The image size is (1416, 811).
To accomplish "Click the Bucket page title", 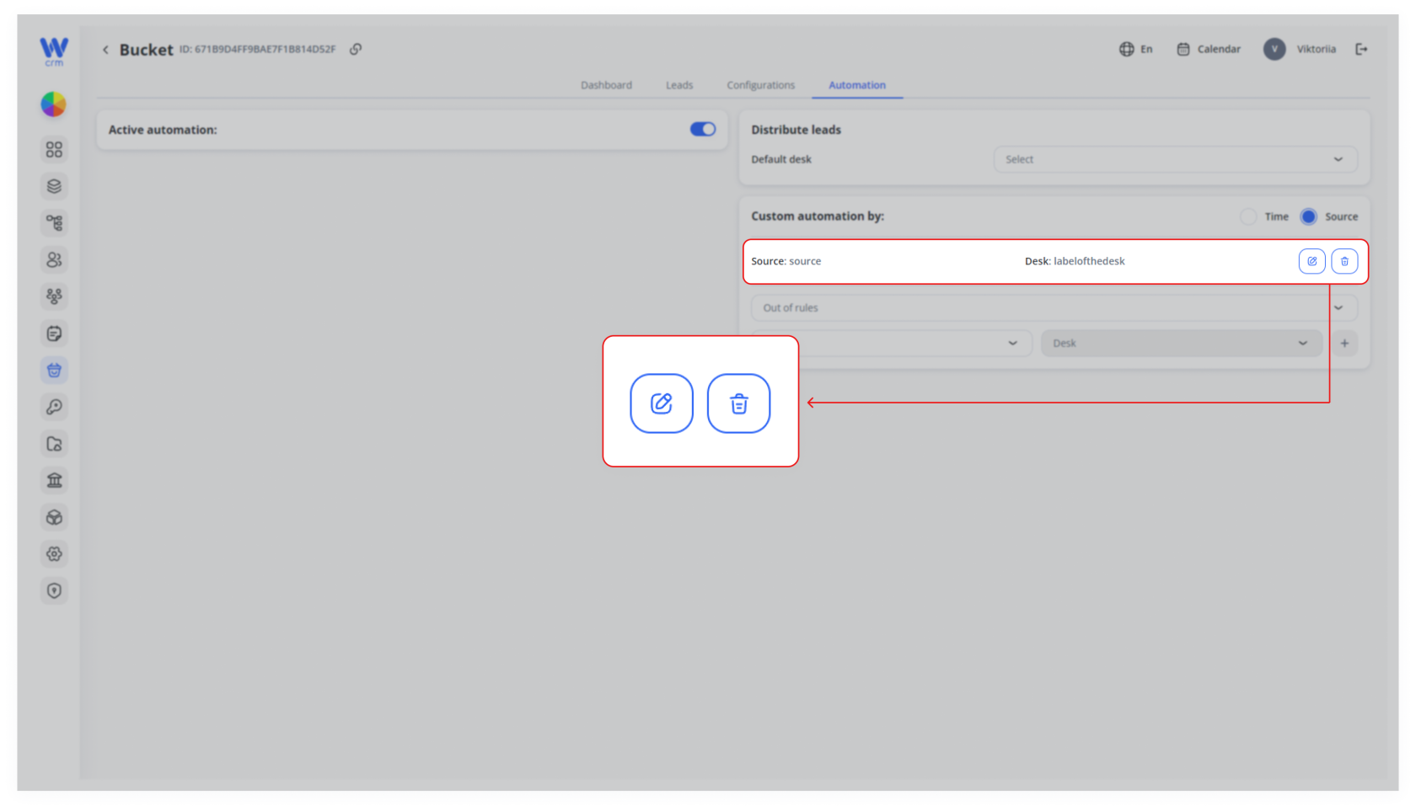I will (146, 50).
